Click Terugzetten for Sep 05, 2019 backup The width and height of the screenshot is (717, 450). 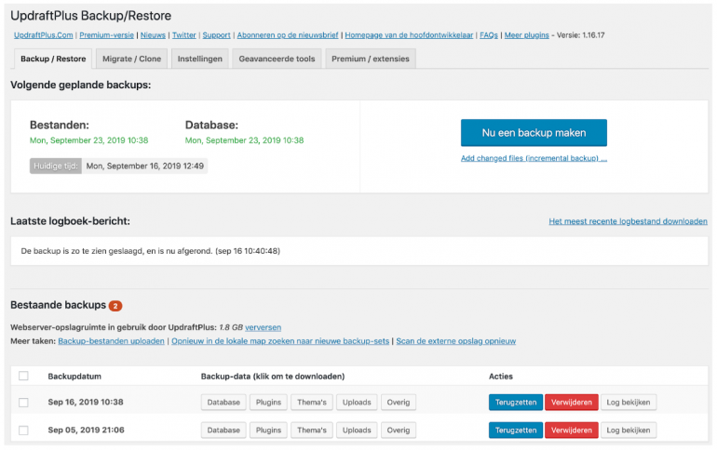click(516, 430)
